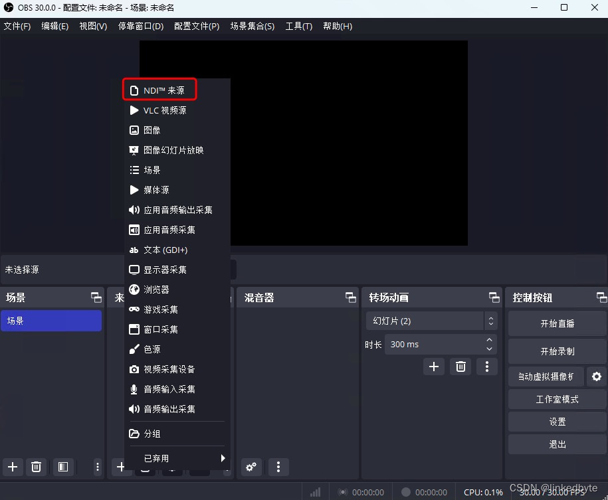608x500 pixels.
Task: Select 应用音频采集 entry
Action: [x=177, y=230]
